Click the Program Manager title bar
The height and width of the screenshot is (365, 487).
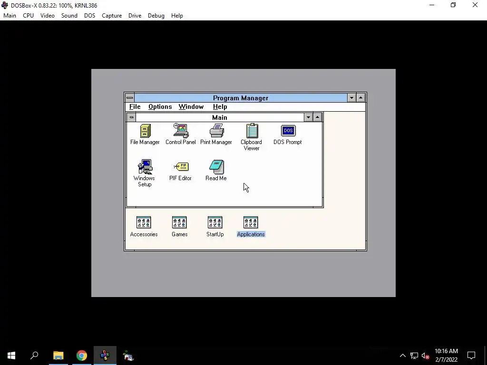click(x=241, y=98)
